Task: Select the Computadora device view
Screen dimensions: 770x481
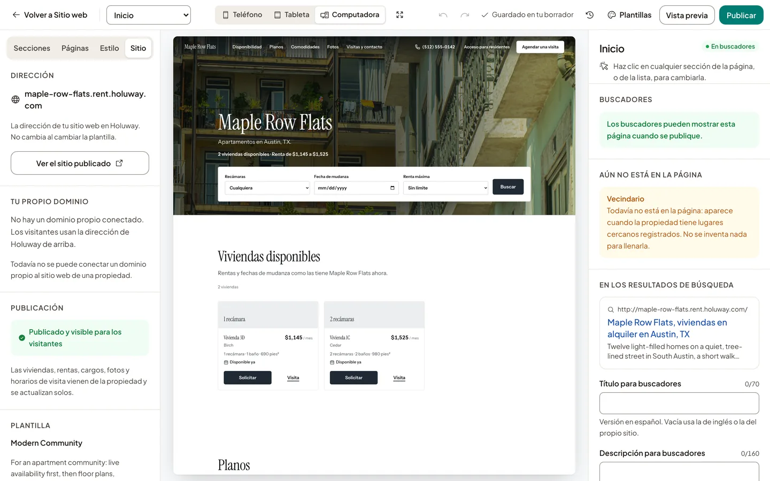Action: [x=350, y=15]
